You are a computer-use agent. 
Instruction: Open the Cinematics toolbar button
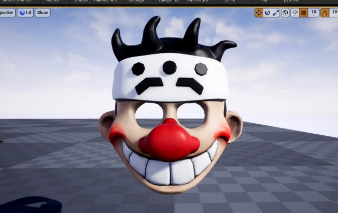coord(198,1)
